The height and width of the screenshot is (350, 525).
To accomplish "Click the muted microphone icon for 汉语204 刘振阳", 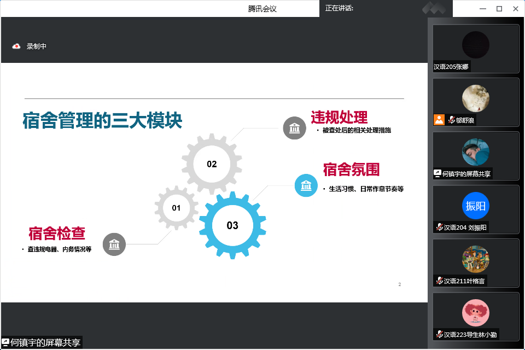I will [439, 227].
